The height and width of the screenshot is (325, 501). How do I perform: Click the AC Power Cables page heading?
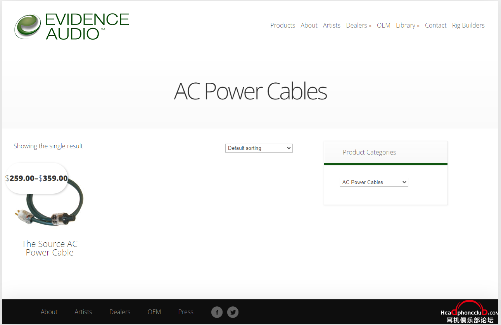(250, 91)
